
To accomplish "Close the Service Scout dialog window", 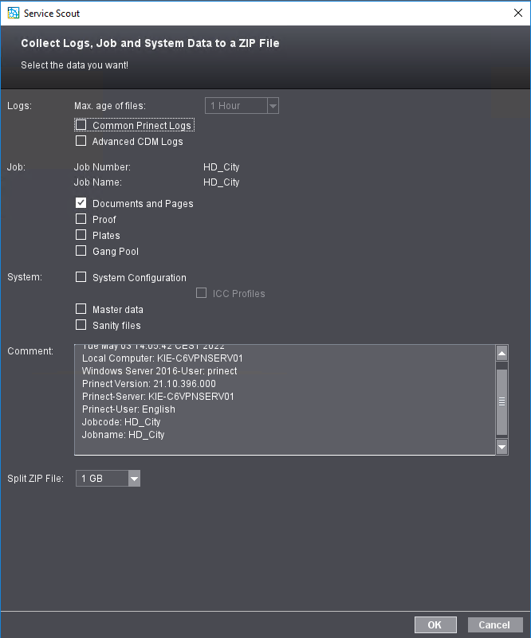I will (x=517, y=13).
